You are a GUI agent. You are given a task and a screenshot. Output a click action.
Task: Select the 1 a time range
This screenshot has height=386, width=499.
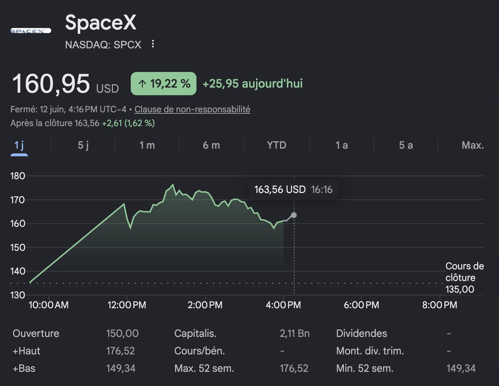(x=341, y=145)
